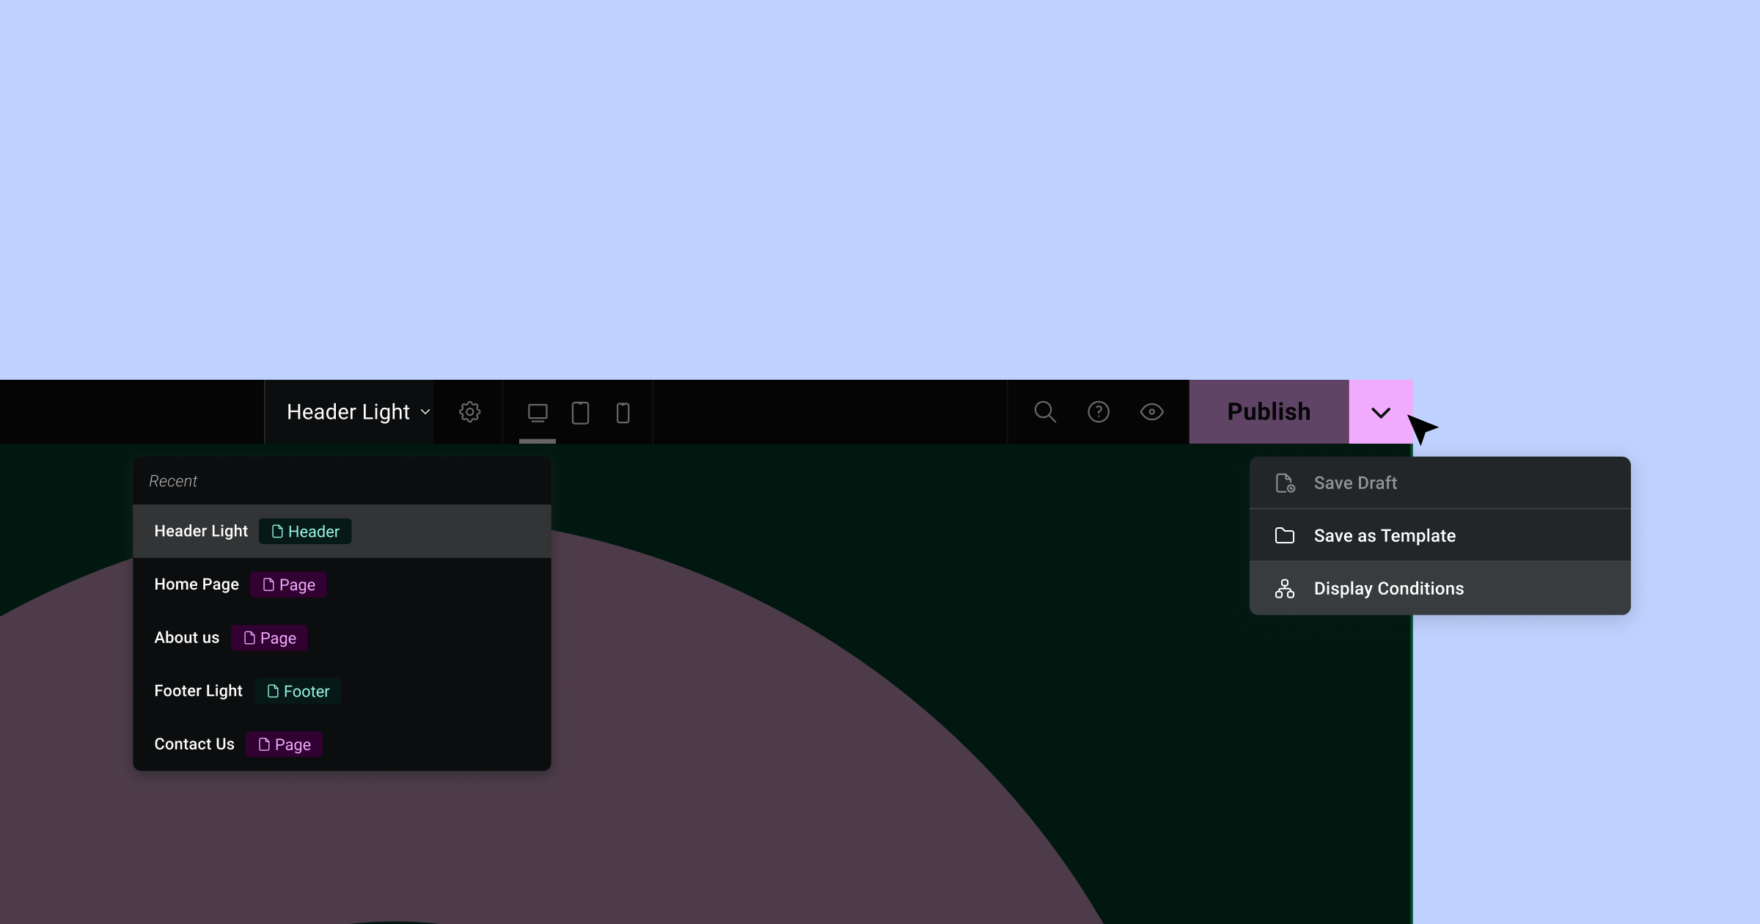Click the search icon in toolbar
This screenshot has width=1760, height=924.
(x=1044, y=411)
